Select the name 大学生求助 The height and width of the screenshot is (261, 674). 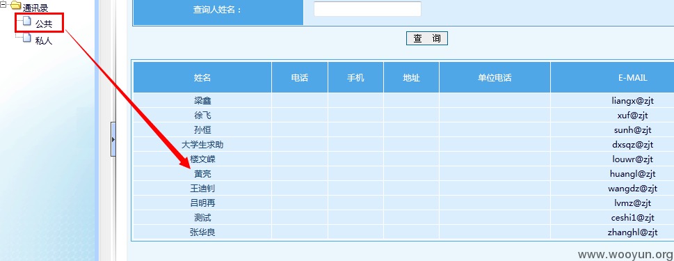click(x=202, y=145)
